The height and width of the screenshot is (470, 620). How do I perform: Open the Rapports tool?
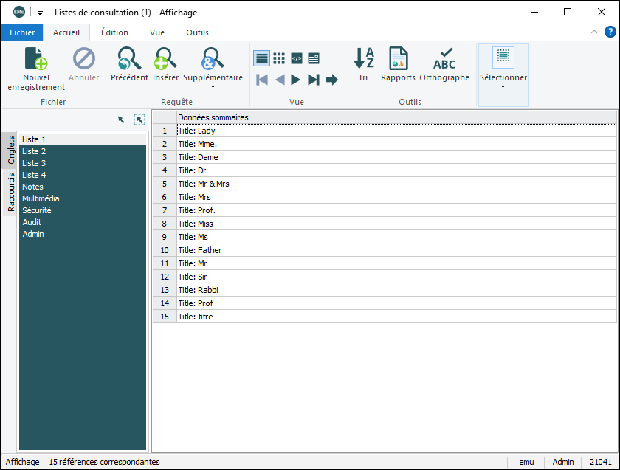(399, 59)
